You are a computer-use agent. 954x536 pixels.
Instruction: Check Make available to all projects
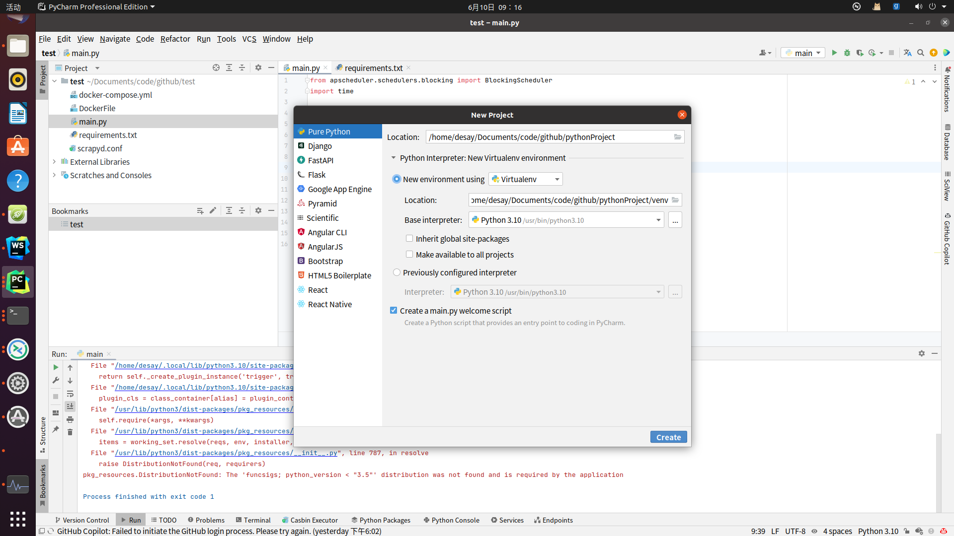tap(409, 254)
